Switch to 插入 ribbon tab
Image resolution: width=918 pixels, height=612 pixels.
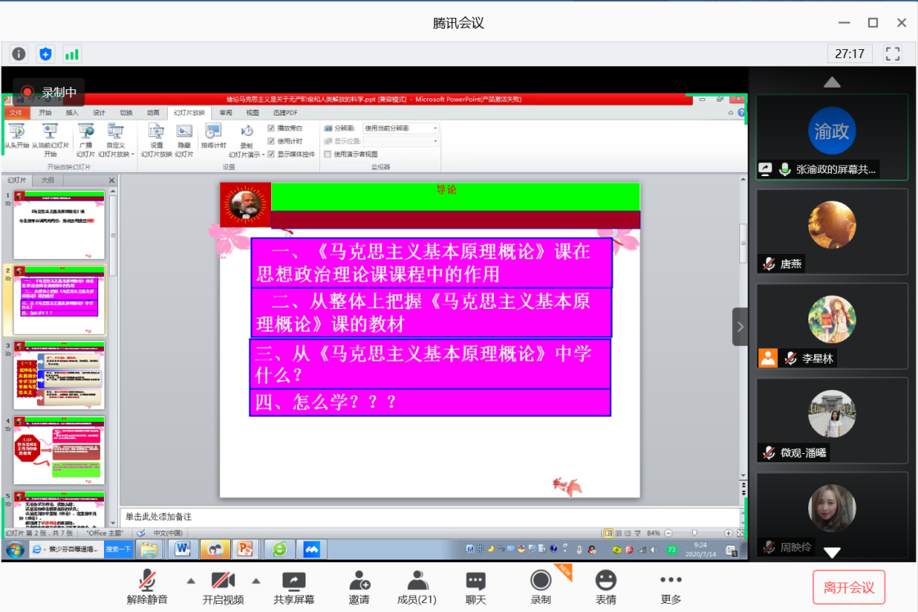[71, 112]
